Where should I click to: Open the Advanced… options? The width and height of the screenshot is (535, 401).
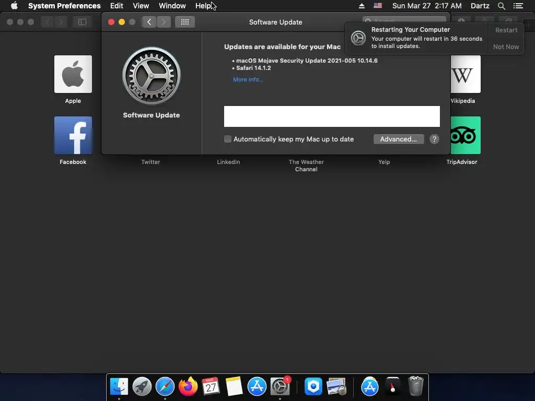tap(399, 139)
